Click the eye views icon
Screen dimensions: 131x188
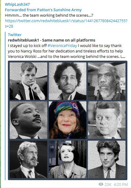click(101, 184)
